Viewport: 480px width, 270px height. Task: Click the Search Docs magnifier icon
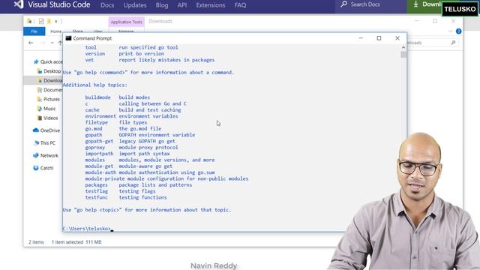point(343,4)
